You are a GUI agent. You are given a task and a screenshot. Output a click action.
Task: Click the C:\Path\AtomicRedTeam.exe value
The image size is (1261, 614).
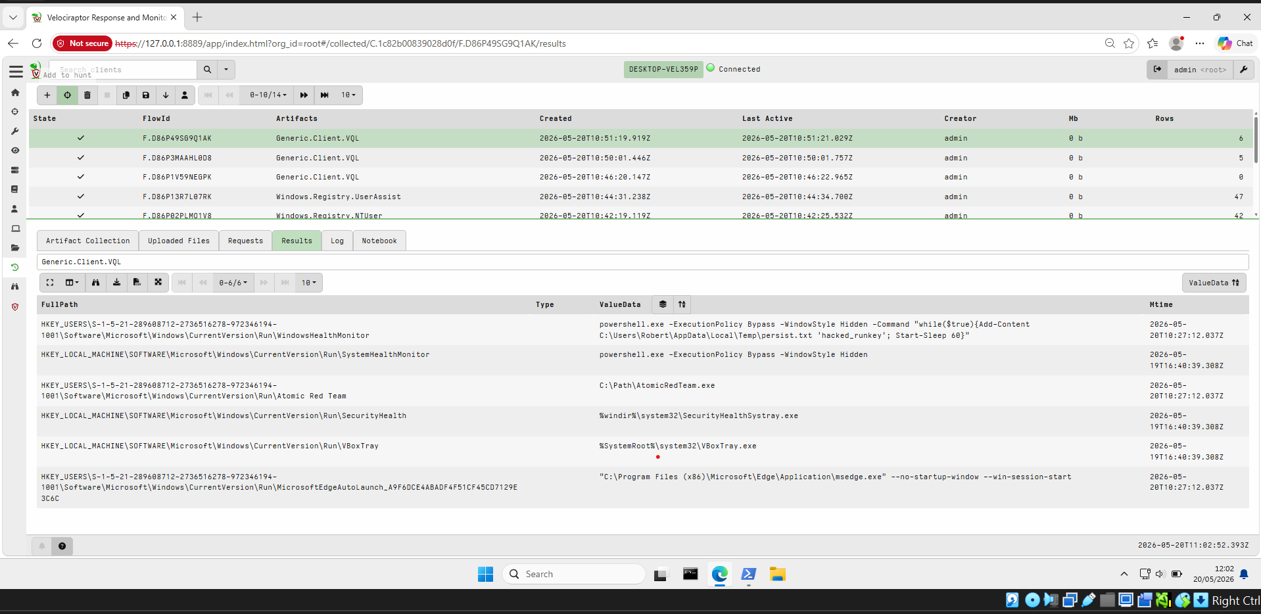657,385
